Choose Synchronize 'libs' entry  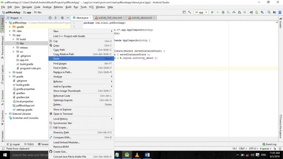tap(81, 123)
